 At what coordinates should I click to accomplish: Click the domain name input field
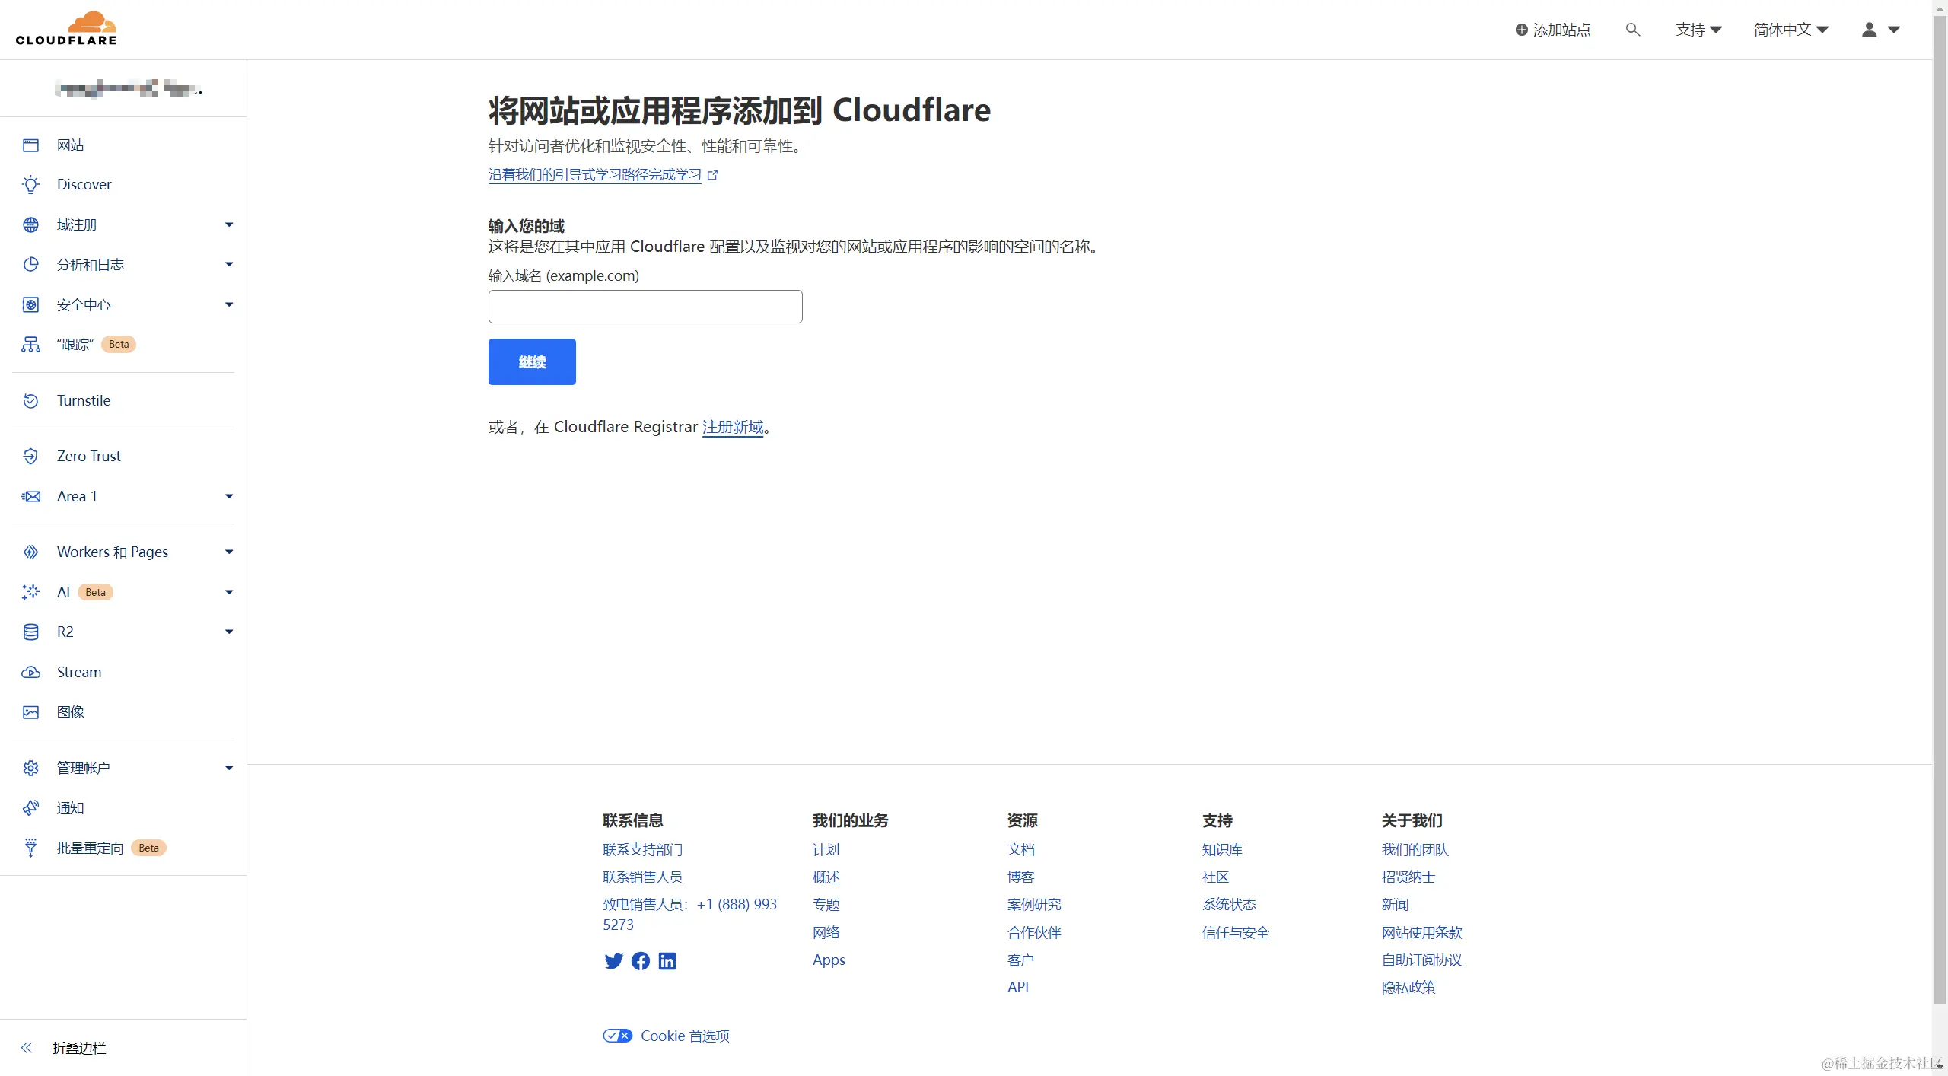644,306
